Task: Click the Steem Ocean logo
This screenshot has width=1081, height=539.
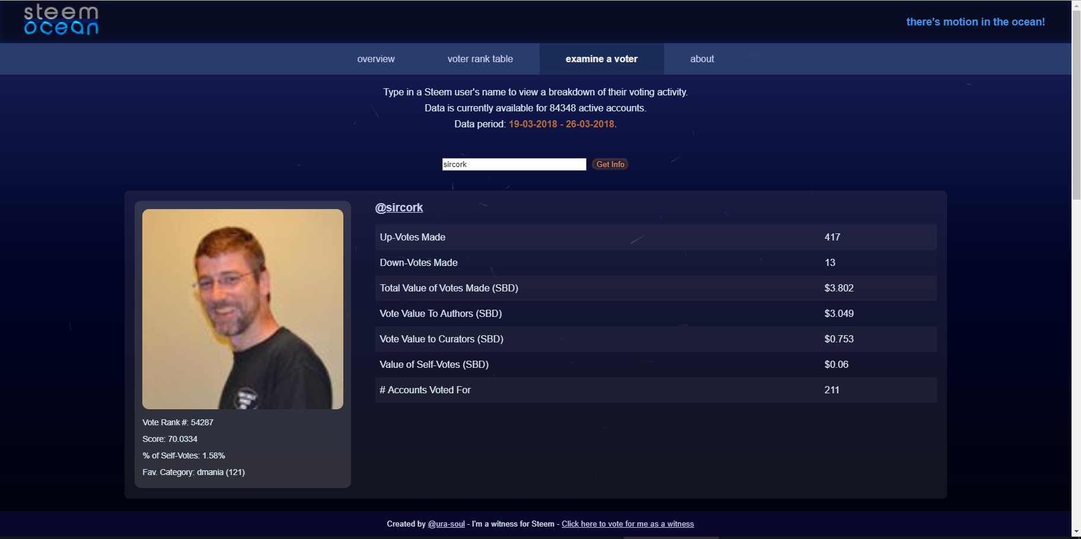Action: tap(61, 20)
